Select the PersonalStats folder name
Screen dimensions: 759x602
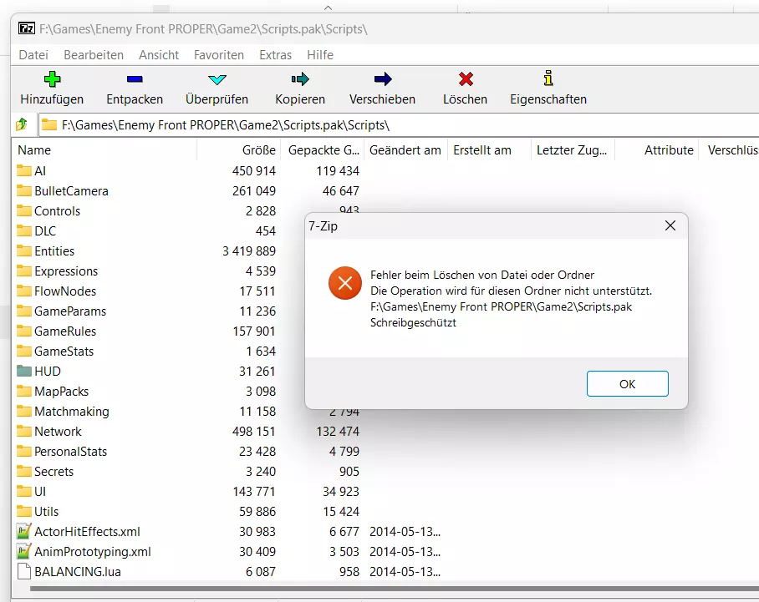point(71,452)
